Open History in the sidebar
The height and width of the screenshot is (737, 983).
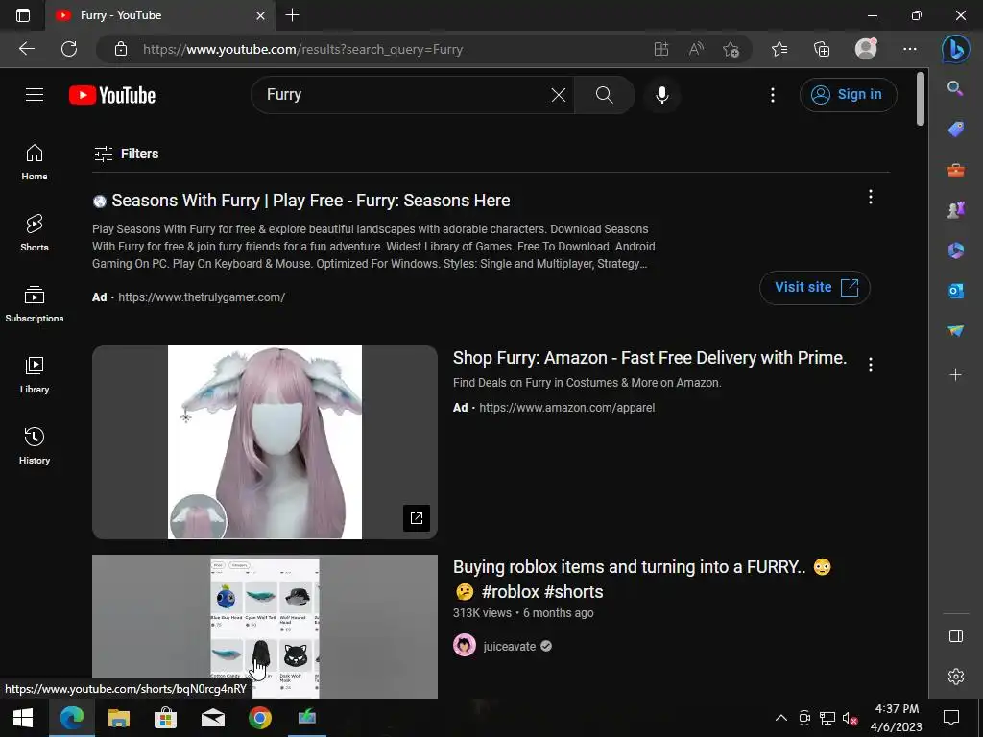pyautogui.click(x=35, y=445)
